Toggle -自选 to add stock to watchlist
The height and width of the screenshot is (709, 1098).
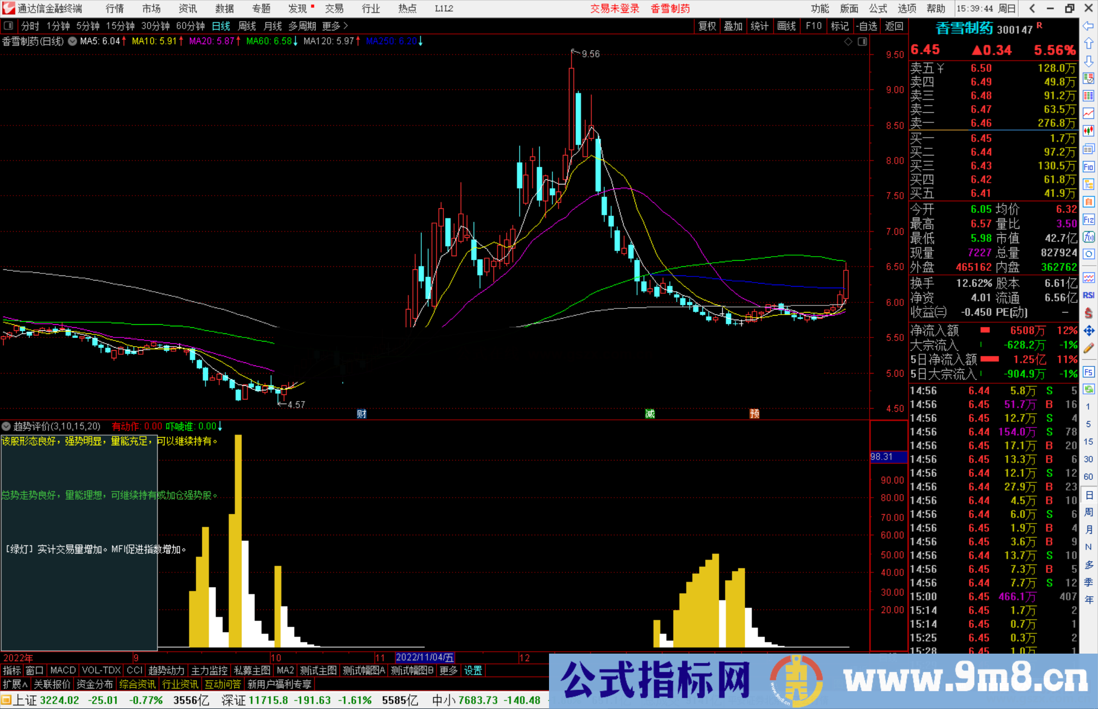(x=867, y=26)
